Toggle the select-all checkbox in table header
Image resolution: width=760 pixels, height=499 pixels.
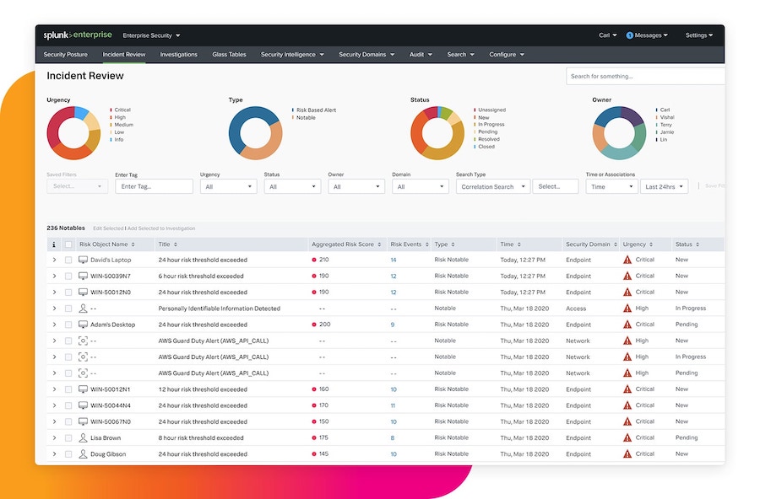pos(68,244)
